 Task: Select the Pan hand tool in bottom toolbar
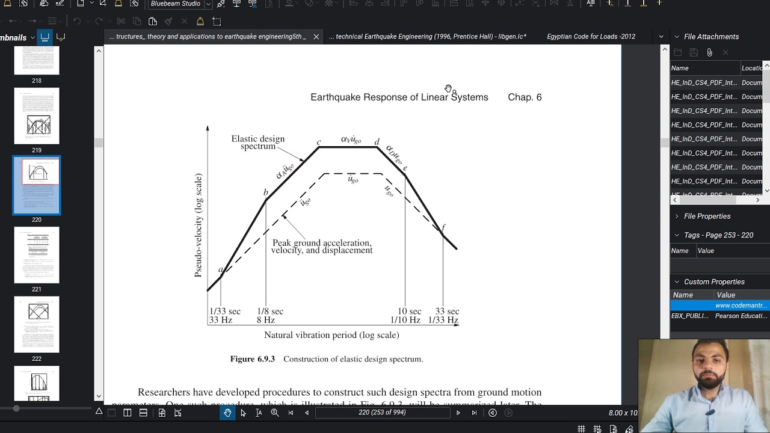click(227, 413)
